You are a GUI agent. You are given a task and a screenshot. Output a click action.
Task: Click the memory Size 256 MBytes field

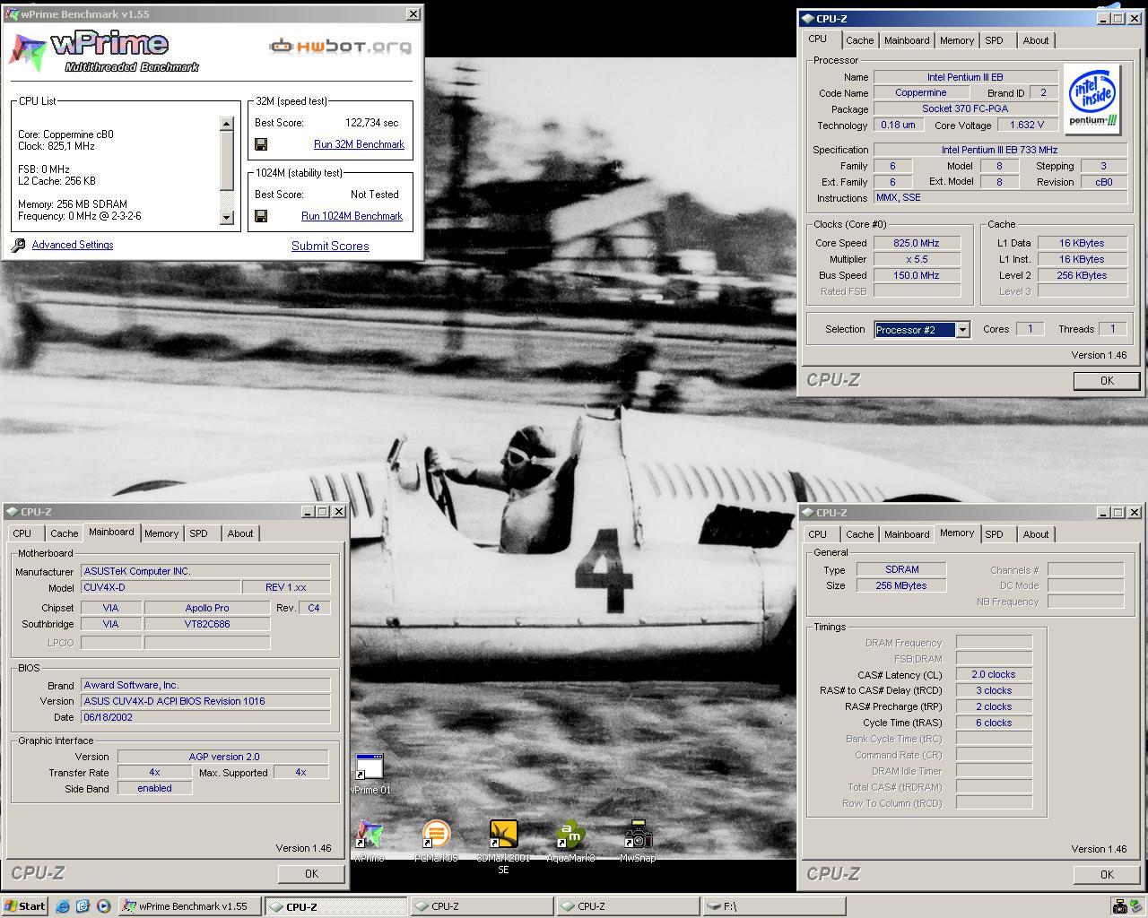click(901, 585)
